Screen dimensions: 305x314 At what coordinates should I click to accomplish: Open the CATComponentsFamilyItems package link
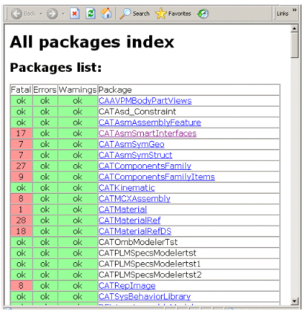157,177
